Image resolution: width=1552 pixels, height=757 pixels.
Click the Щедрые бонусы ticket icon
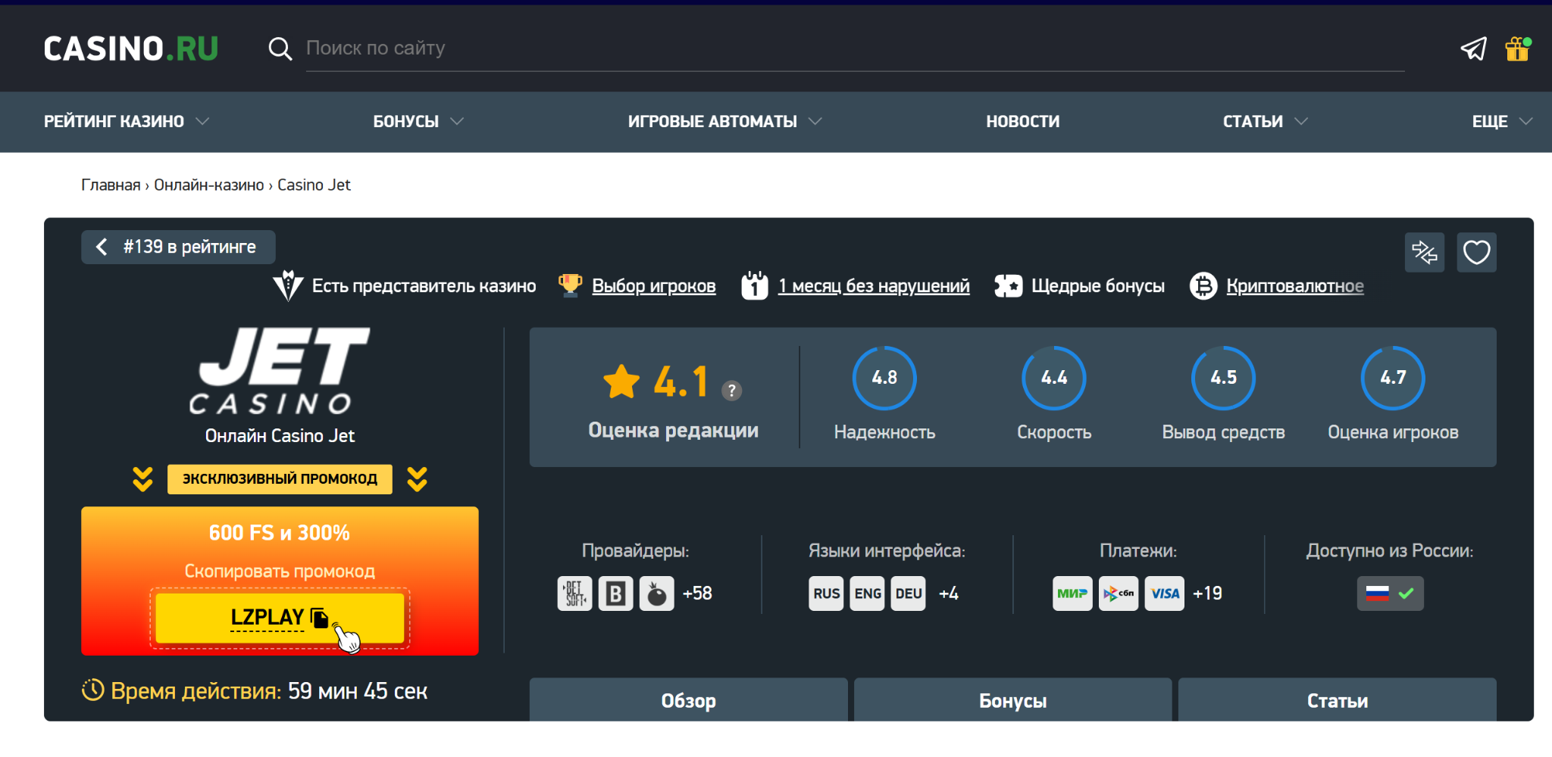coord(1008,285)
